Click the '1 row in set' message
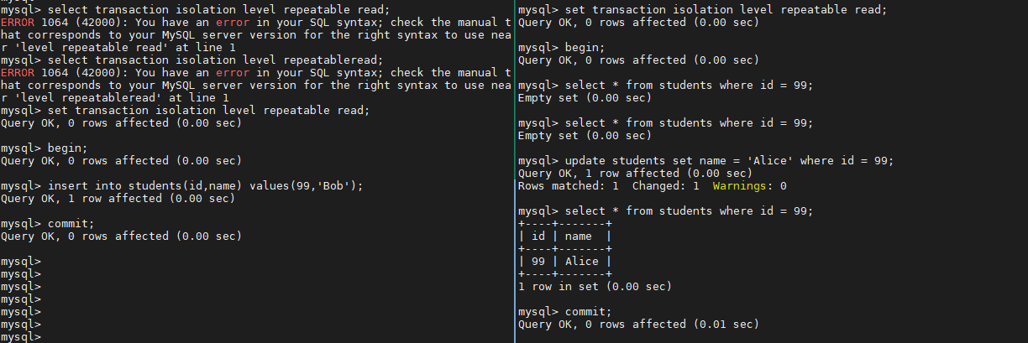Screen dimensions: 1028x343 [595, 286]
